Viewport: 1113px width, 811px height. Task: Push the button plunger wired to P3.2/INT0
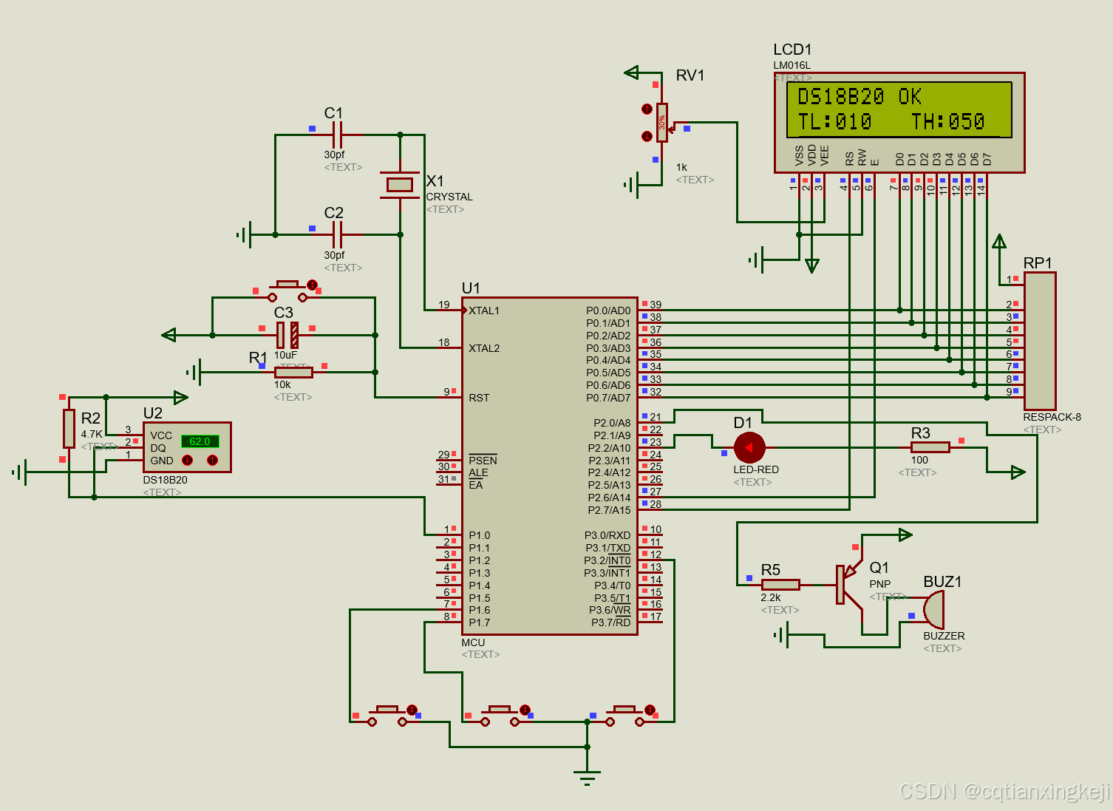point(625,710)
